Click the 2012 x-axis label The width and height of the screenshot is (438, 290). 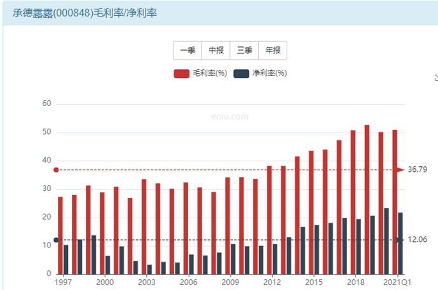tap(272, 282)
